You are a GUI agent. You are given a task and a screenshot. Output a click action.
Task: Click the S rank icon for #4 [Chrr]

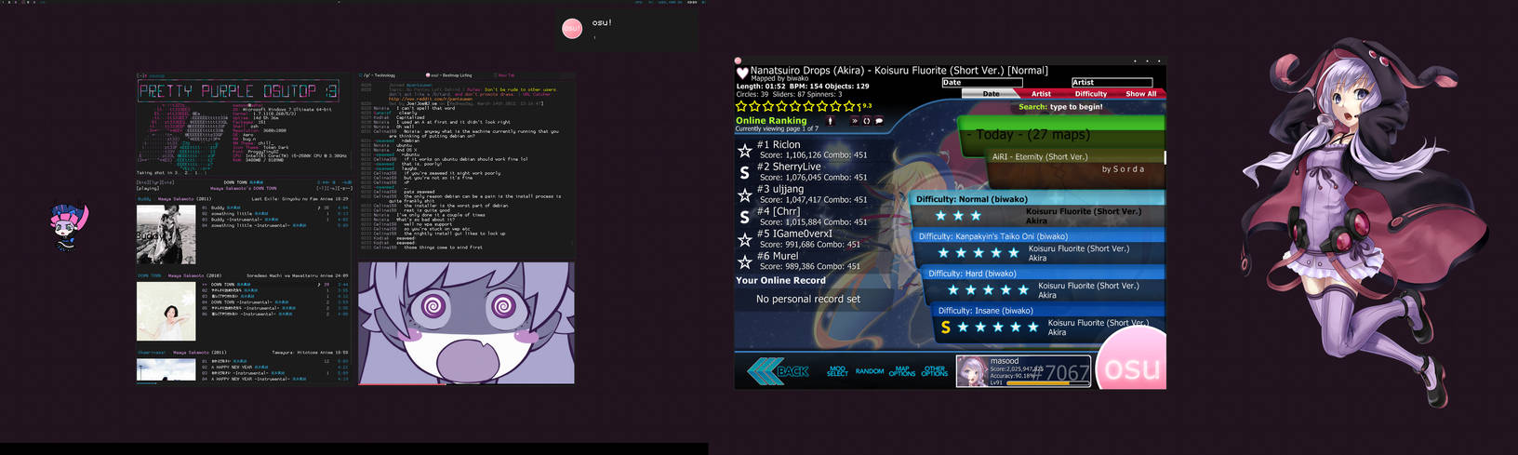(x=744, y=217)
